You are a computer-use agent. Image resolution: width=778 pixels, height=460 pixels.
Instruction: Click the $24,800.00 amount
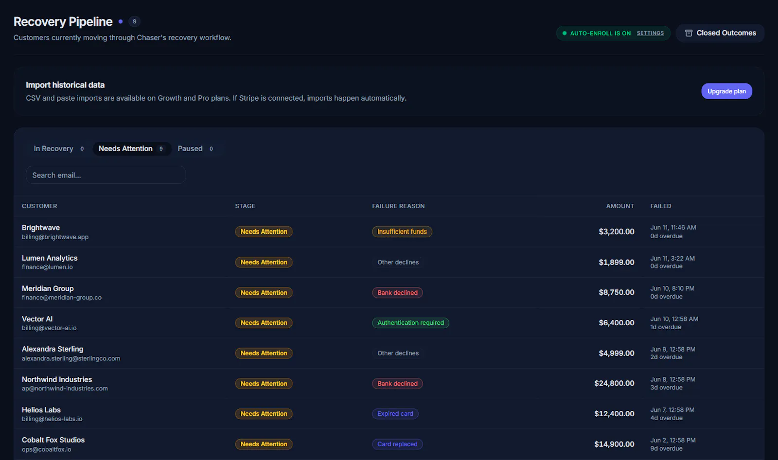click(x=614, y=384)
